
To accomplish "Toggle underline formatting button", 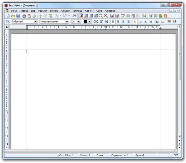I will (x=106, y=22).
